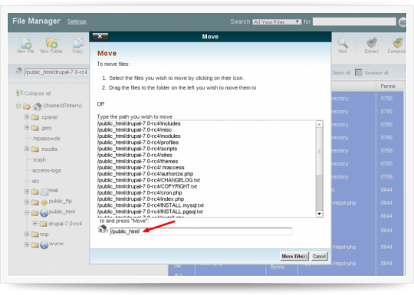Click the file list scrollbar down arrow
This screenshot has height=295, width=414.
[x=319, y=214]
